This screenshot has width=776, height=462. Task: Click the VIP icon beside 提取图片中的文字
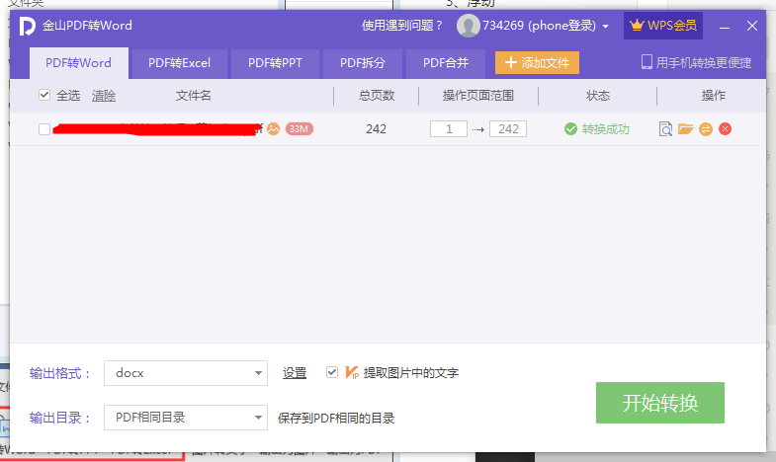(x=352, y=372)
